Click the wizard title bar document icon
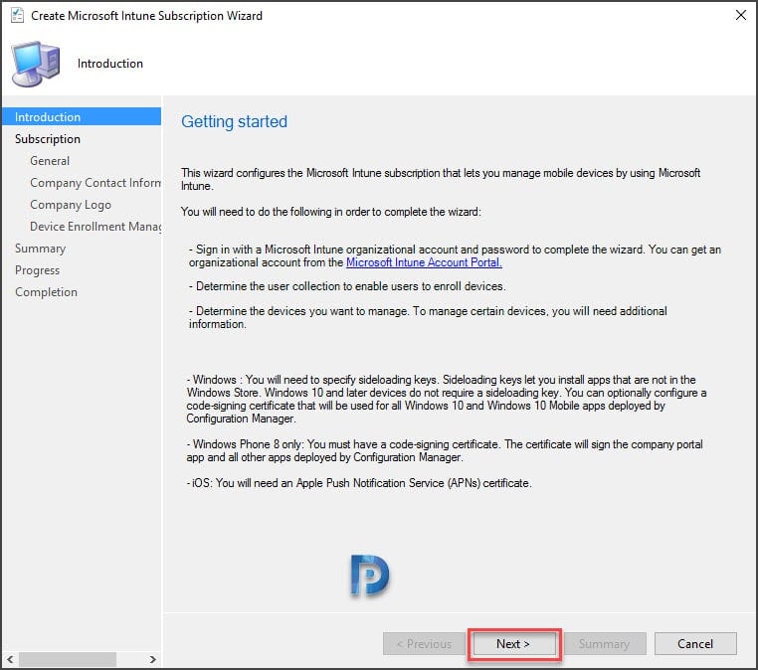 [x=17, y=16]
